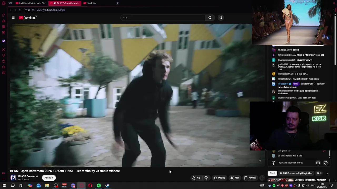Select 'BLAST Premier adlı yükleyiciden' chip

point(296,173)
